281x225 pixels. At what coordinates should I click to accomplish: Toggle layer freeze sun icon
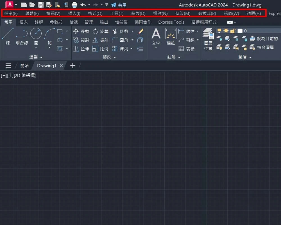point(226,31)
